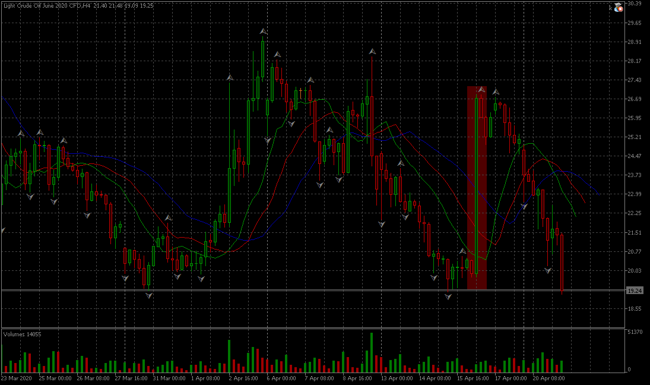The width and height of the screenshot is (650, 385).
Task: Click the tallest green volume bar
Action: point(371,352)
